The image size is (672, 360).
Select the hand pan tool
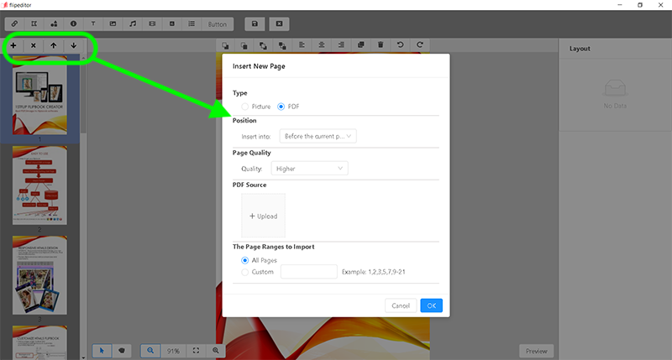122,351
